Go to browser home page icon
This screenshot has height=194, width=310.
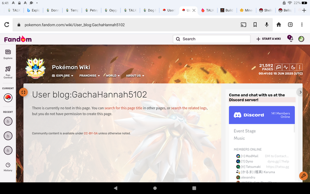pyautogui.click(x=279, y=25)
